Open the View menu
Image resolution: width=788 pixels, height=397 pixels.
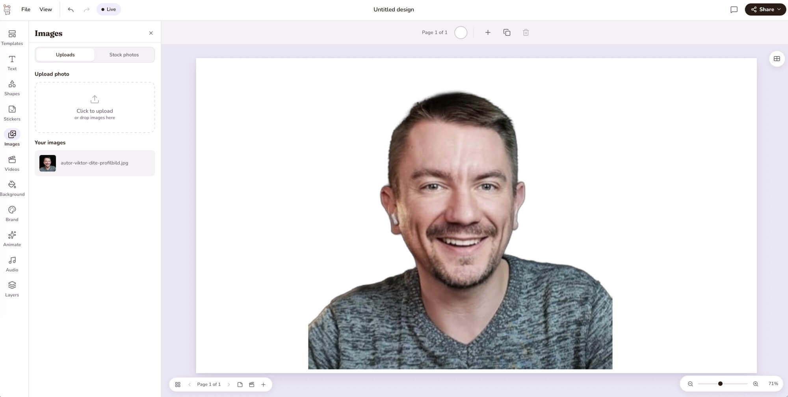click(45, 9)
